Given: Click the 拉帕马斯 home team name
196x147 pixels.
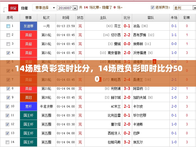Looking at the screenshot, I should pos(114,142).
